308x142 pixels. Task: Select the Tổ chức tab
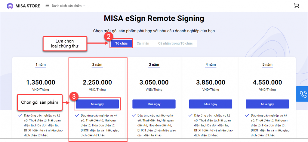(x=121, y=43)
